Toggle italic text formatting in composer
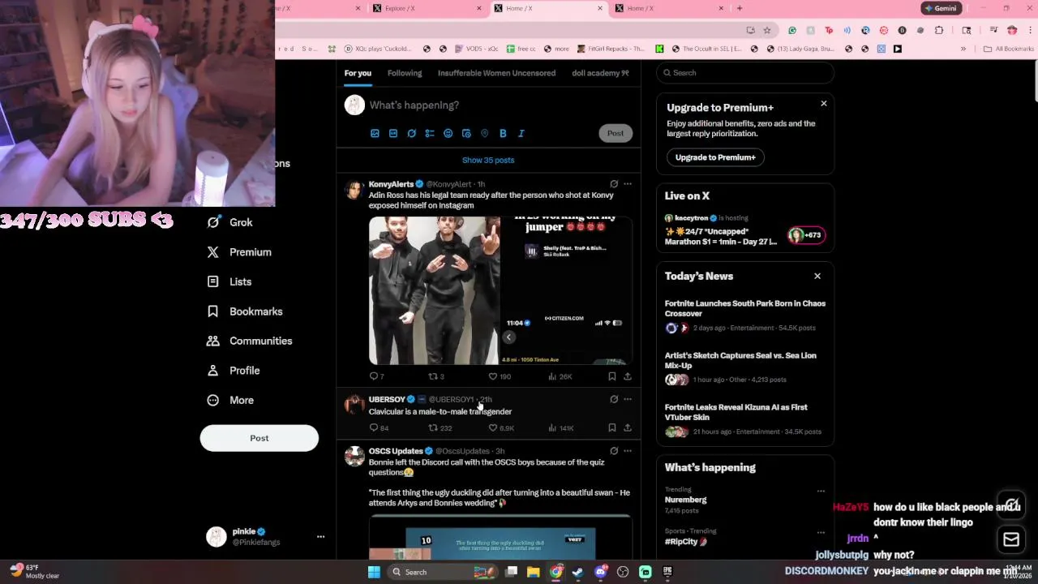This screenshot has height=584, width=1038. pos(521,133)
